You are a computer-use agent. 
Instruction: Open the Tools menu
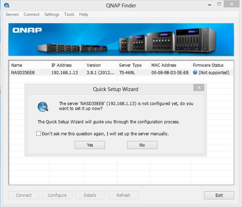point(69,14)
